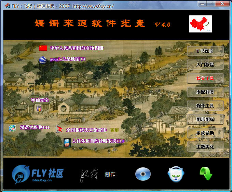Viewport: 232px width, 192px height.
Task: Select the 多媒体类 category button
Action: (205, 92)
